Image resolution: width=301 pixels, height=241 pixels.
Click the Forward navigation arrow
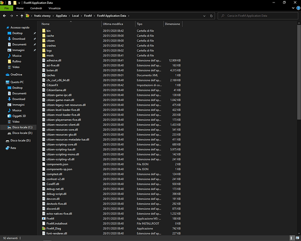point(12,16)
